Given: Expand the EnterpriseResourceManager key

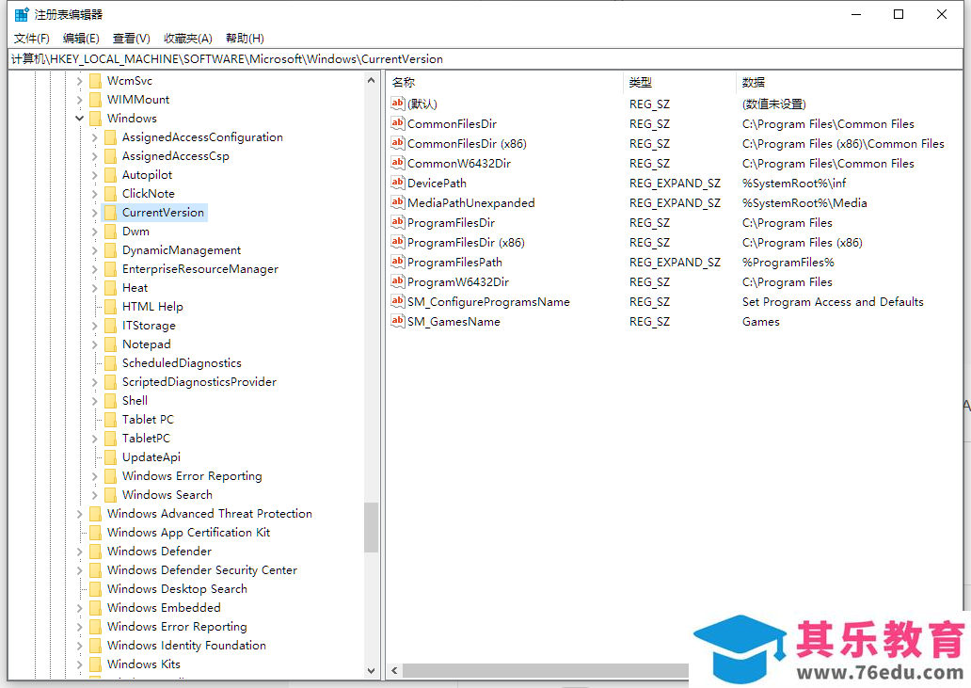Looking at the screenshot, I should pos(94,269).
